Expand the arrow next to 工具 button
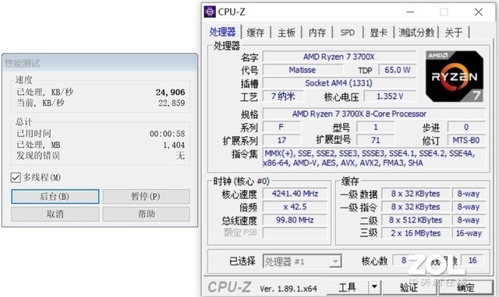This screenshot has width=499, height=297. (x=374, y=288)
